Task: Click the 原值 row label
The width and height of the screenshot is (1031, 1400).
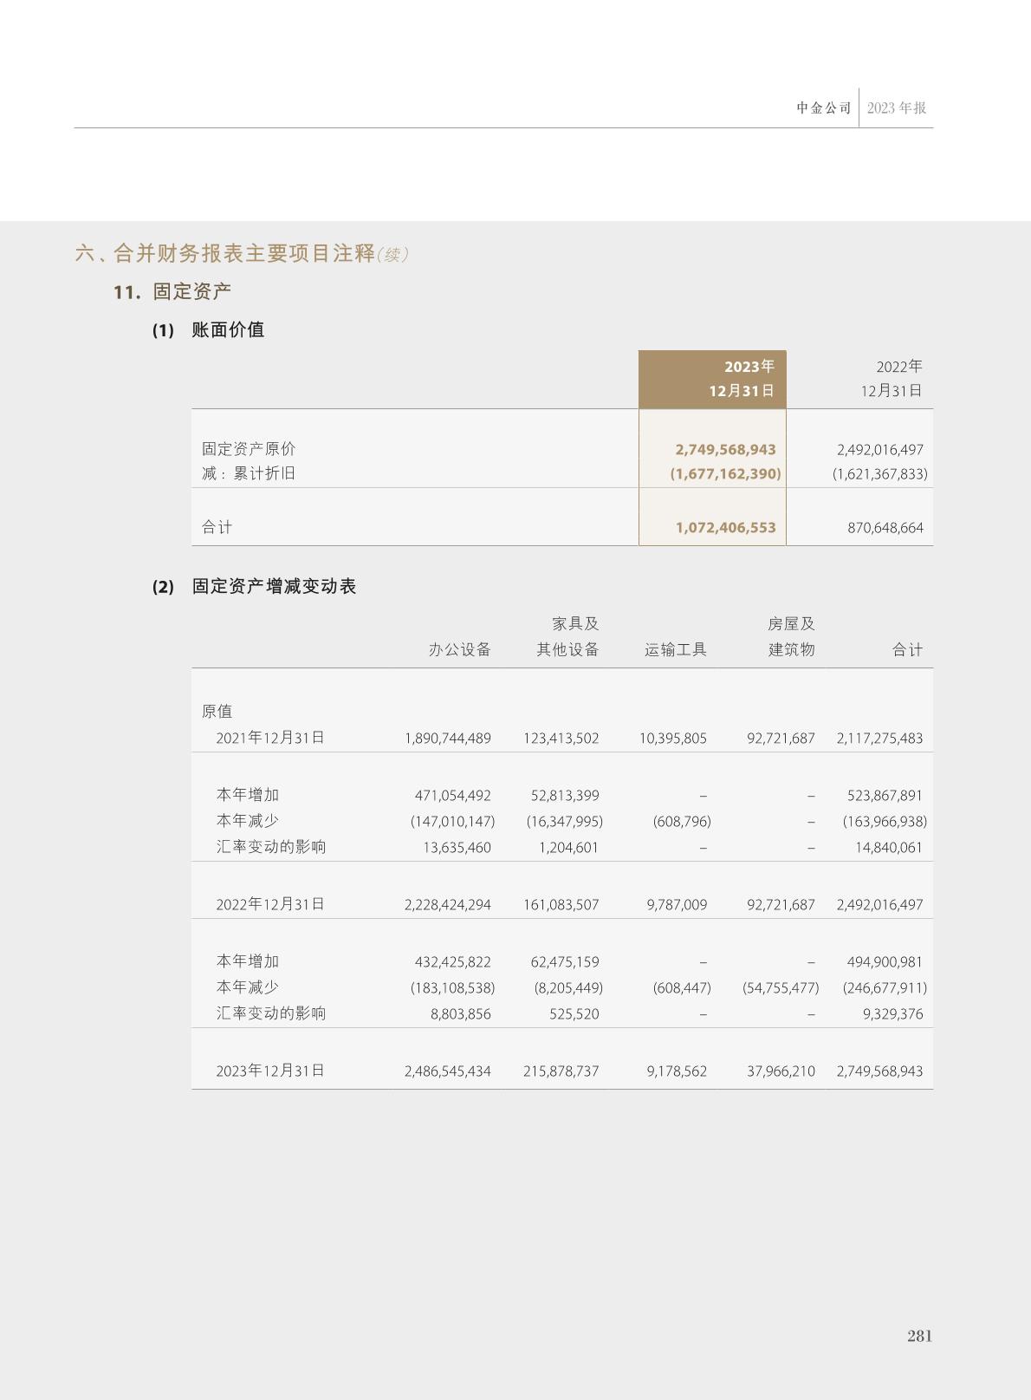Action: (217, 712)
